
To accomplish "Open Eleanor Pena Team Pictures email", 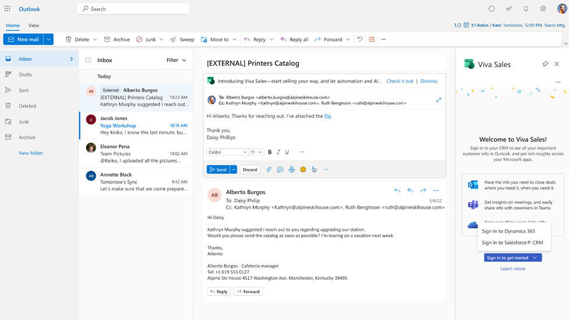I will [136, 153].
